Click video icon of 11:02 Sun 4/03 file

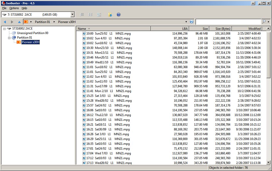[84, 77]
